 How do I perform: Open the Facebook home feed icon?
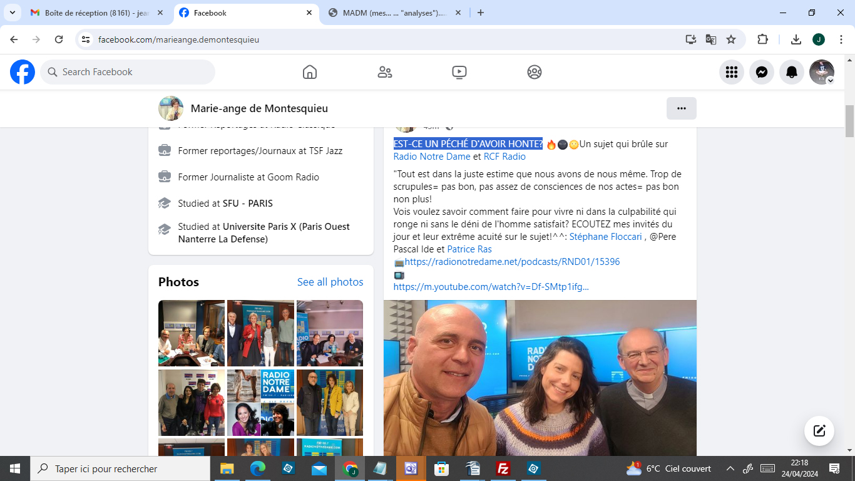point(310,72)
